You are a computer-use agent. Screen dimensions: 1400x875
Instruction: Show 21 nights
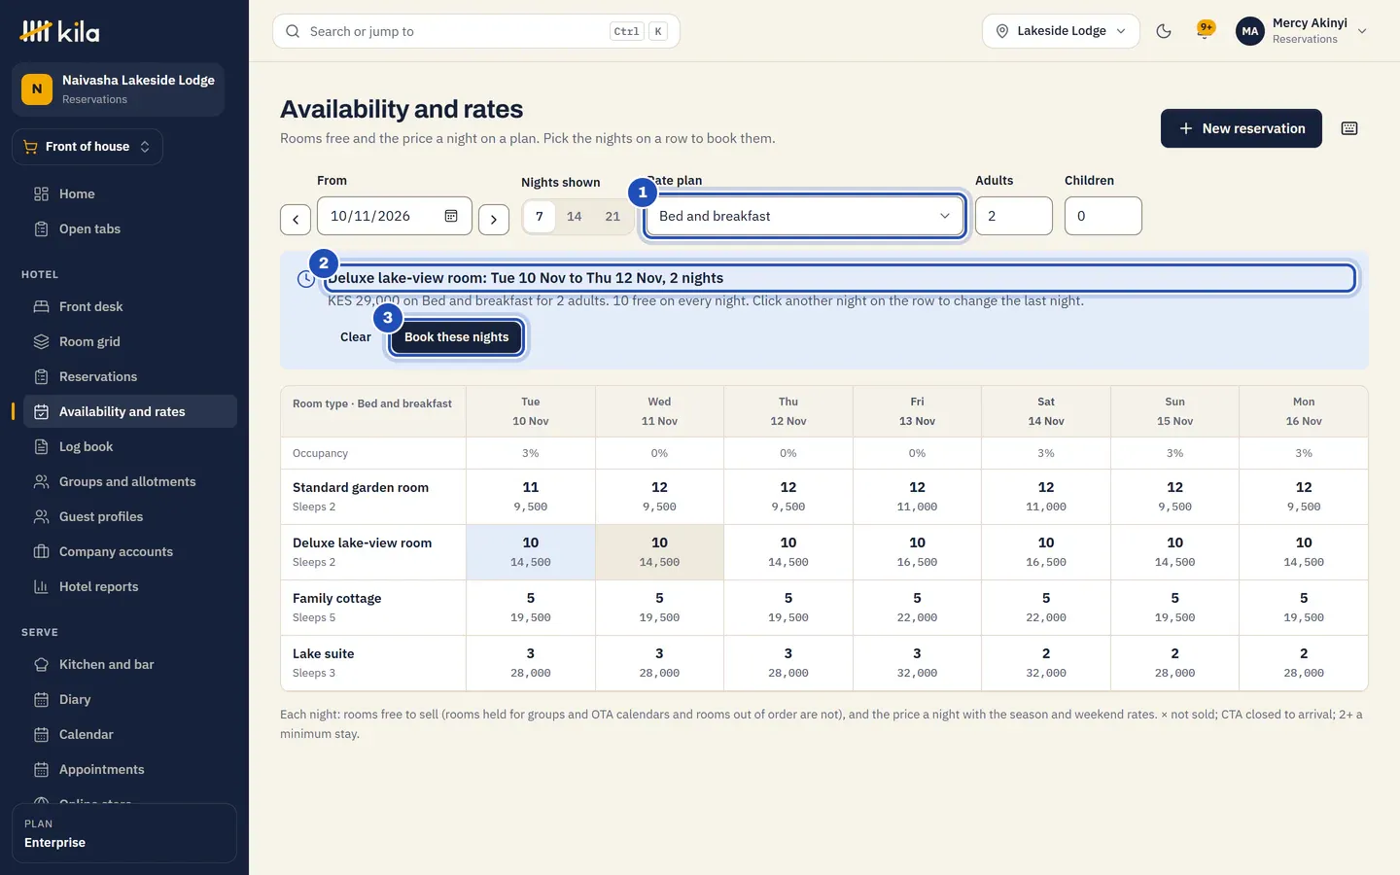click(x=612, y=216)
